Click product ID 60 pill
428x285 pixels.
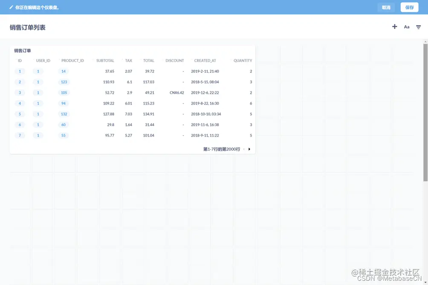click(x=64, y=125)
